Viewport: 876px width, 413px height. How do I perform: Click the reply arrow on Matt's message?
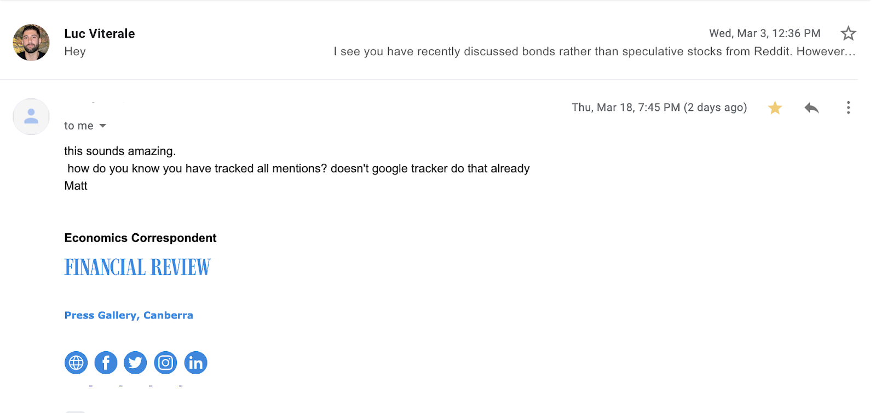(x=811, y=108)
